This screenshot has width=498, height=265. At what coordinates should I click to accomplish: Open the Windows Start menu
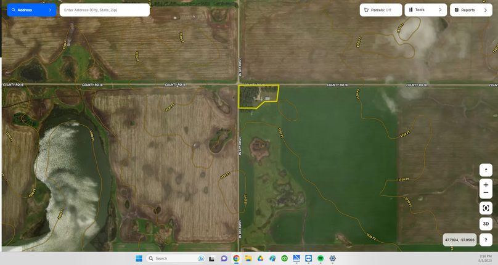pyautogui.click(x=139, y=258)
